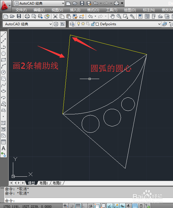This screenshot has width=173, height=208.
Task: Select the Polyline tool
Action: coord(3,47)
